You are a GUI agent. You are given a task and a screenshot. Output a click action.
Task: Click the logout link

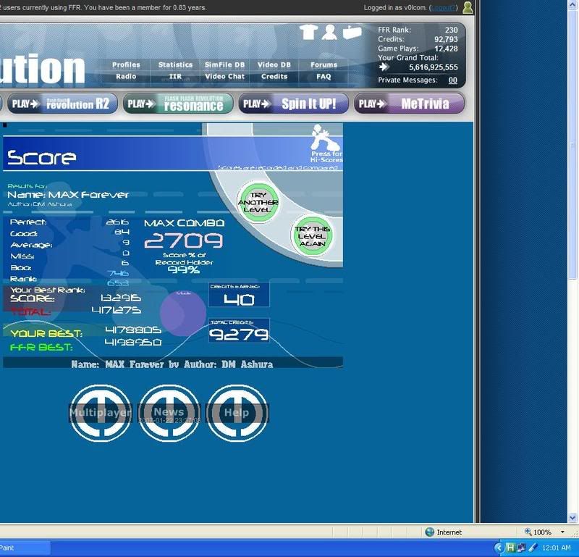[443, 7]
